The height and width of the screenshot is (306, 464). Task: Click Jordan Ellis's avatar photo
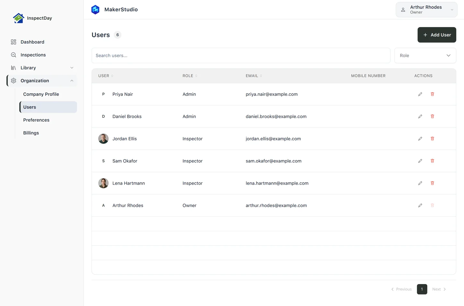103,139
